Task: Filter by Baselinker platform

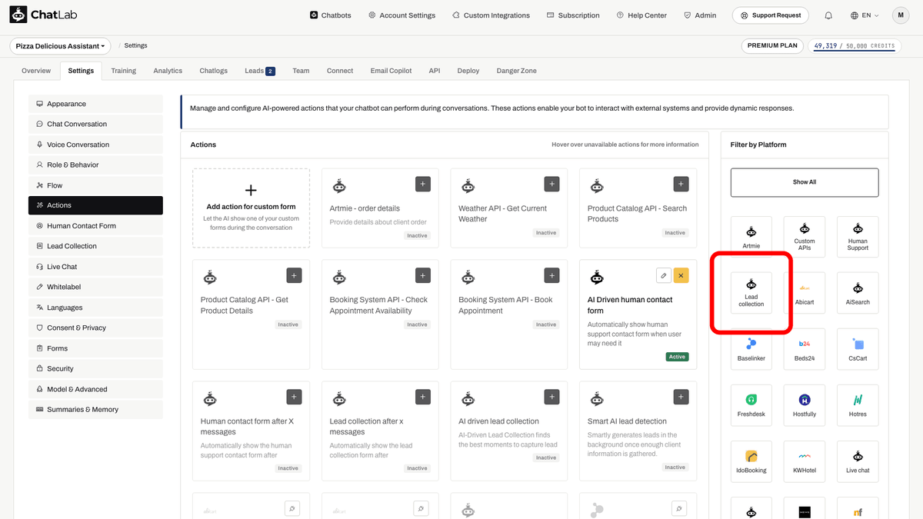Action: point(751,348)
